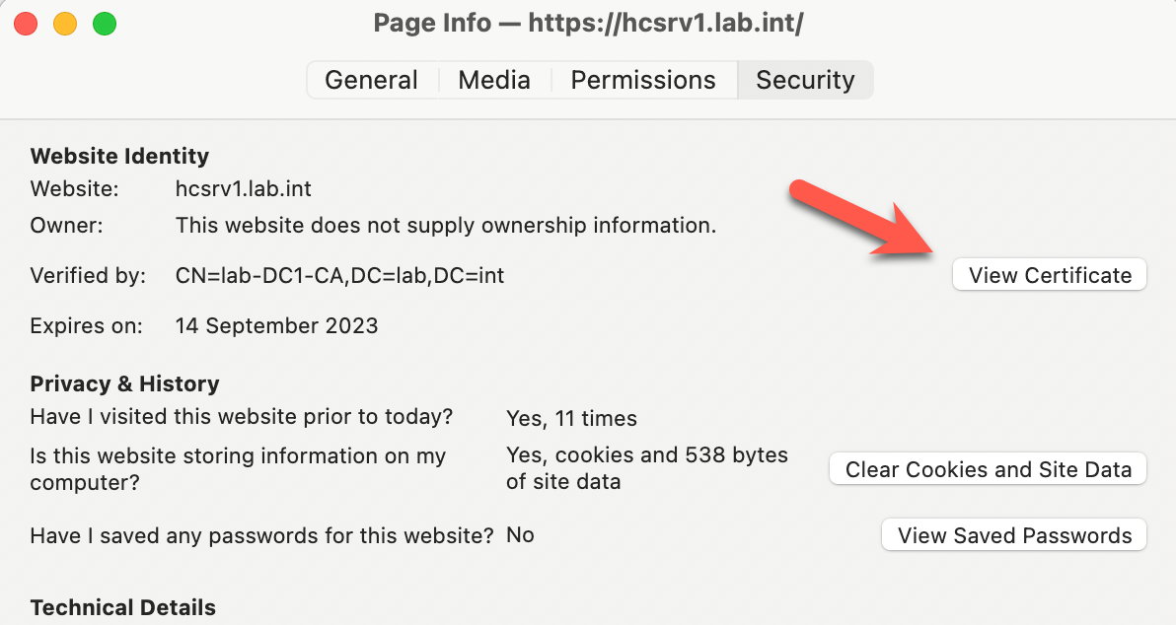The width and height of the screenshot is (1176, 625).
Task: Switch to the General tab
Action: 371,80
